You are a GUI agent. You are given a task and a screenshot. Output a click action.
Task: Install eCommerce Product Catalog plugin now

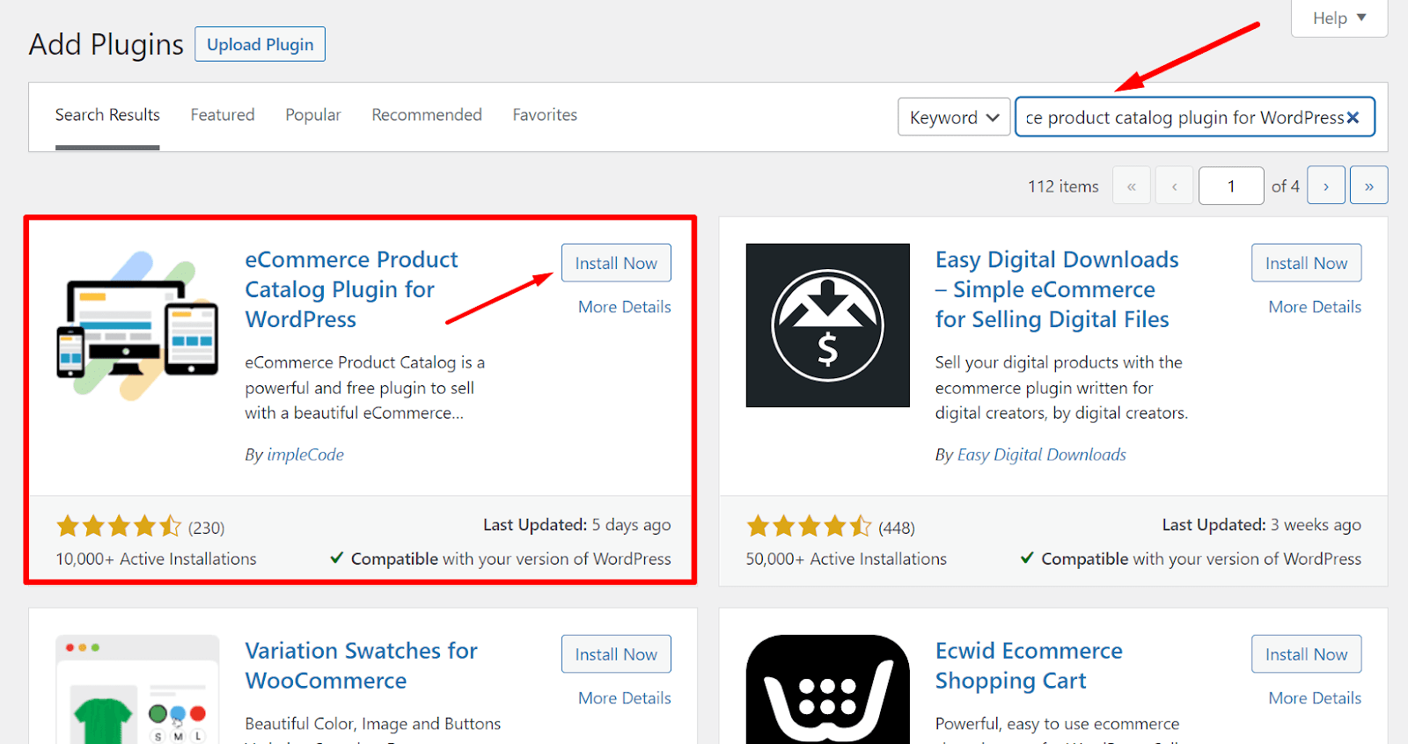click(x=616, y=263)
